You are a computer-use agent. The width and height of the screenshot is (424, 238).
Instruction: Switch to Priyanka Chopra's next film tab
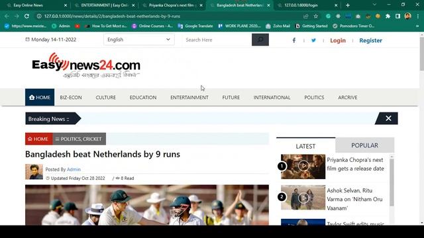[172, 5]
